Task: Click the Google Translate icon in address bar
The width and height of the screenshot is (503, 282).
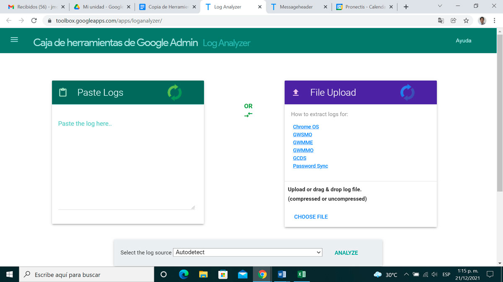Action: pyautogui.click(x=441, y=20)
